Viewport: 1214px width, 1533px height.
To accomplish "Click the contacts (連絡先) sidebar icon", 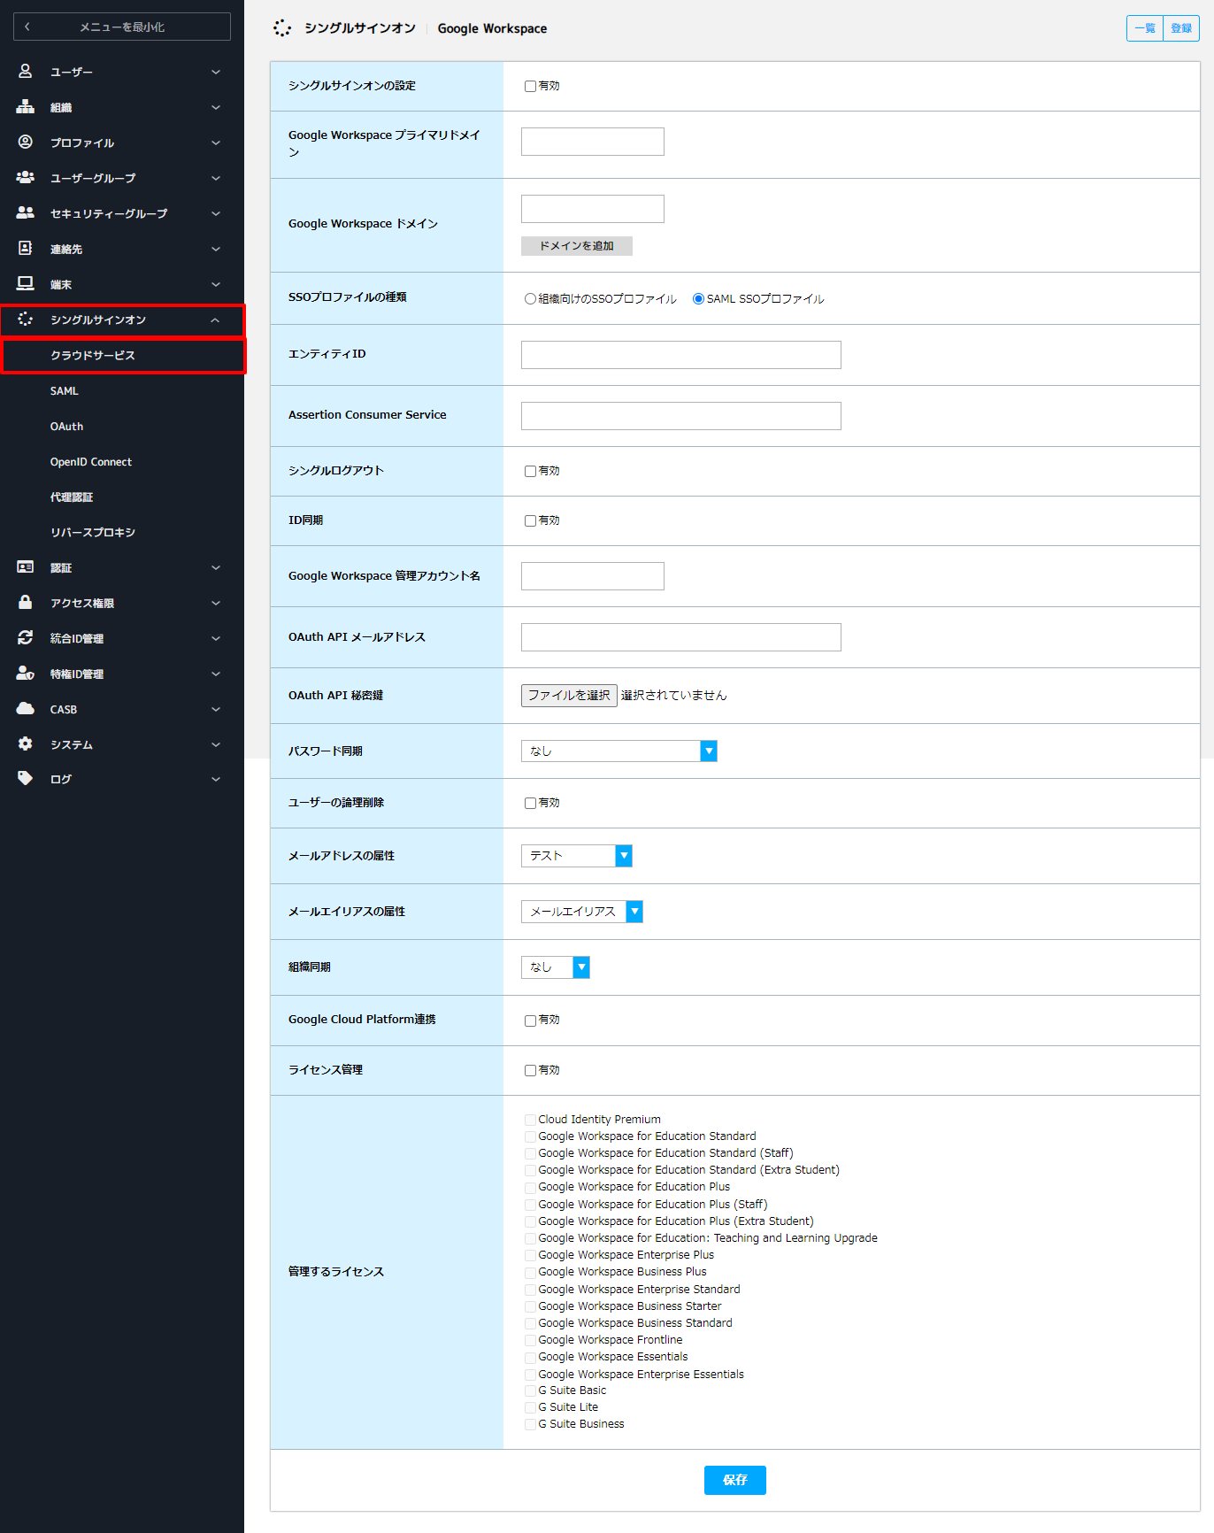I will (26, 248).
